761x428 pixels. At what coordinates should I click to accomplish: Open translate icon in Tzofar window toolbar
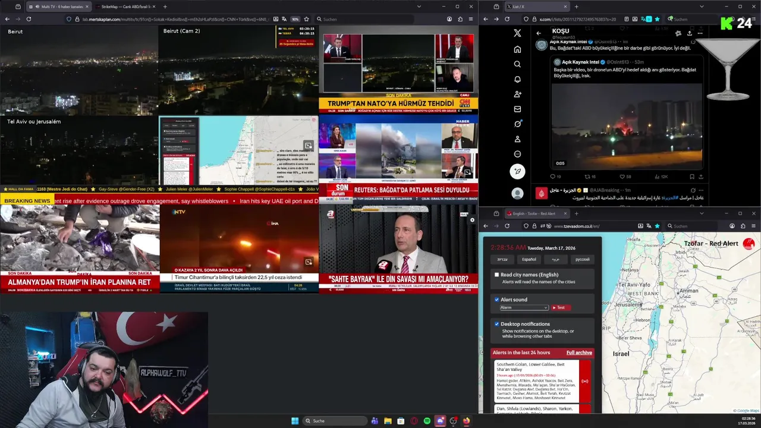point(649,226)
